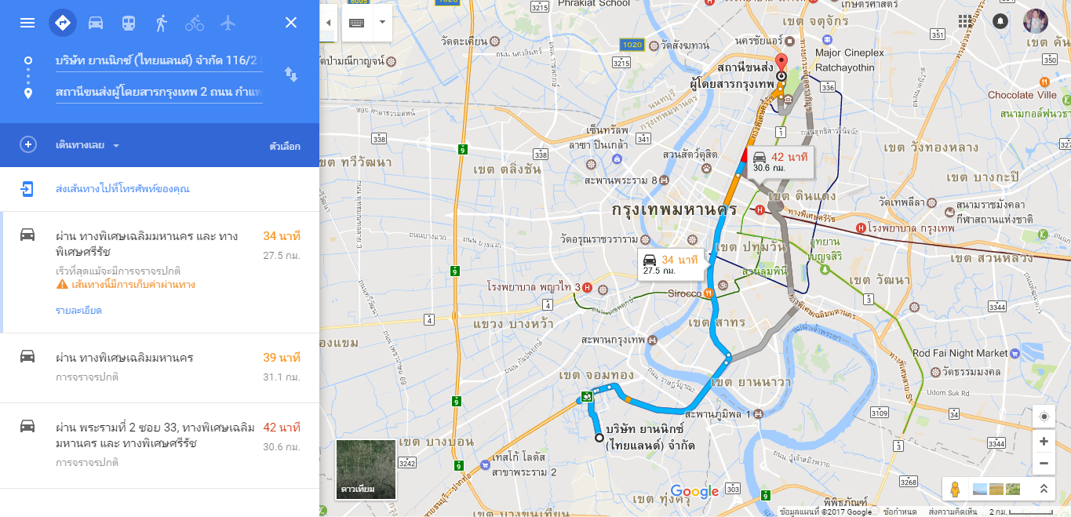Zoom in with plus button
Screen dimensions: 1071x517
[x=1044, y=442]
